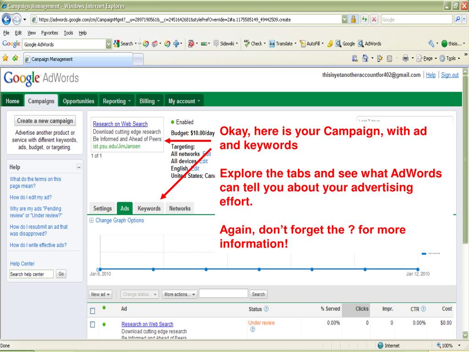Tick the checkbox for 'Research on Web Search' ad row
The width and height of the screenshot is (469, 352).
93,324
